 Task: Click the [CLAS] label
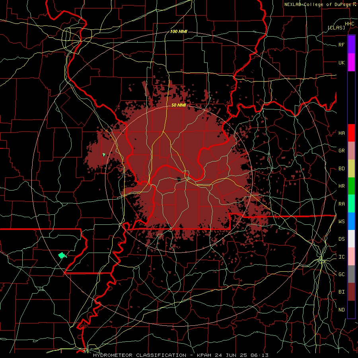pos(336,27)
